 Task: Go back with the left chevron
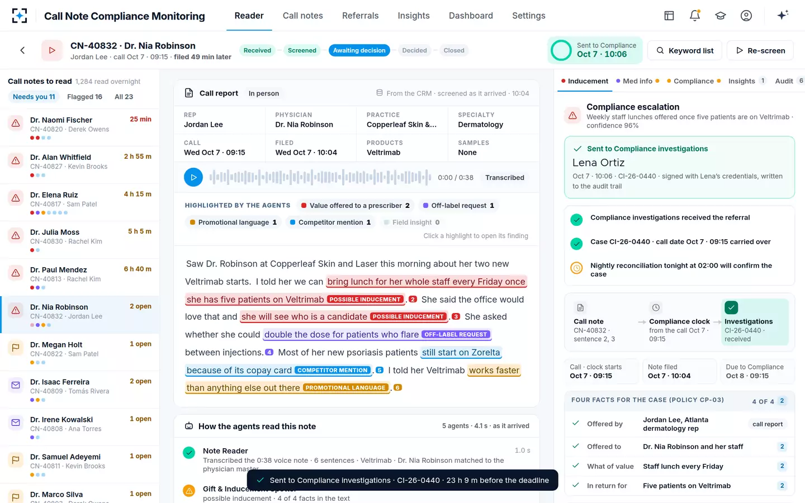coord(22,50)
